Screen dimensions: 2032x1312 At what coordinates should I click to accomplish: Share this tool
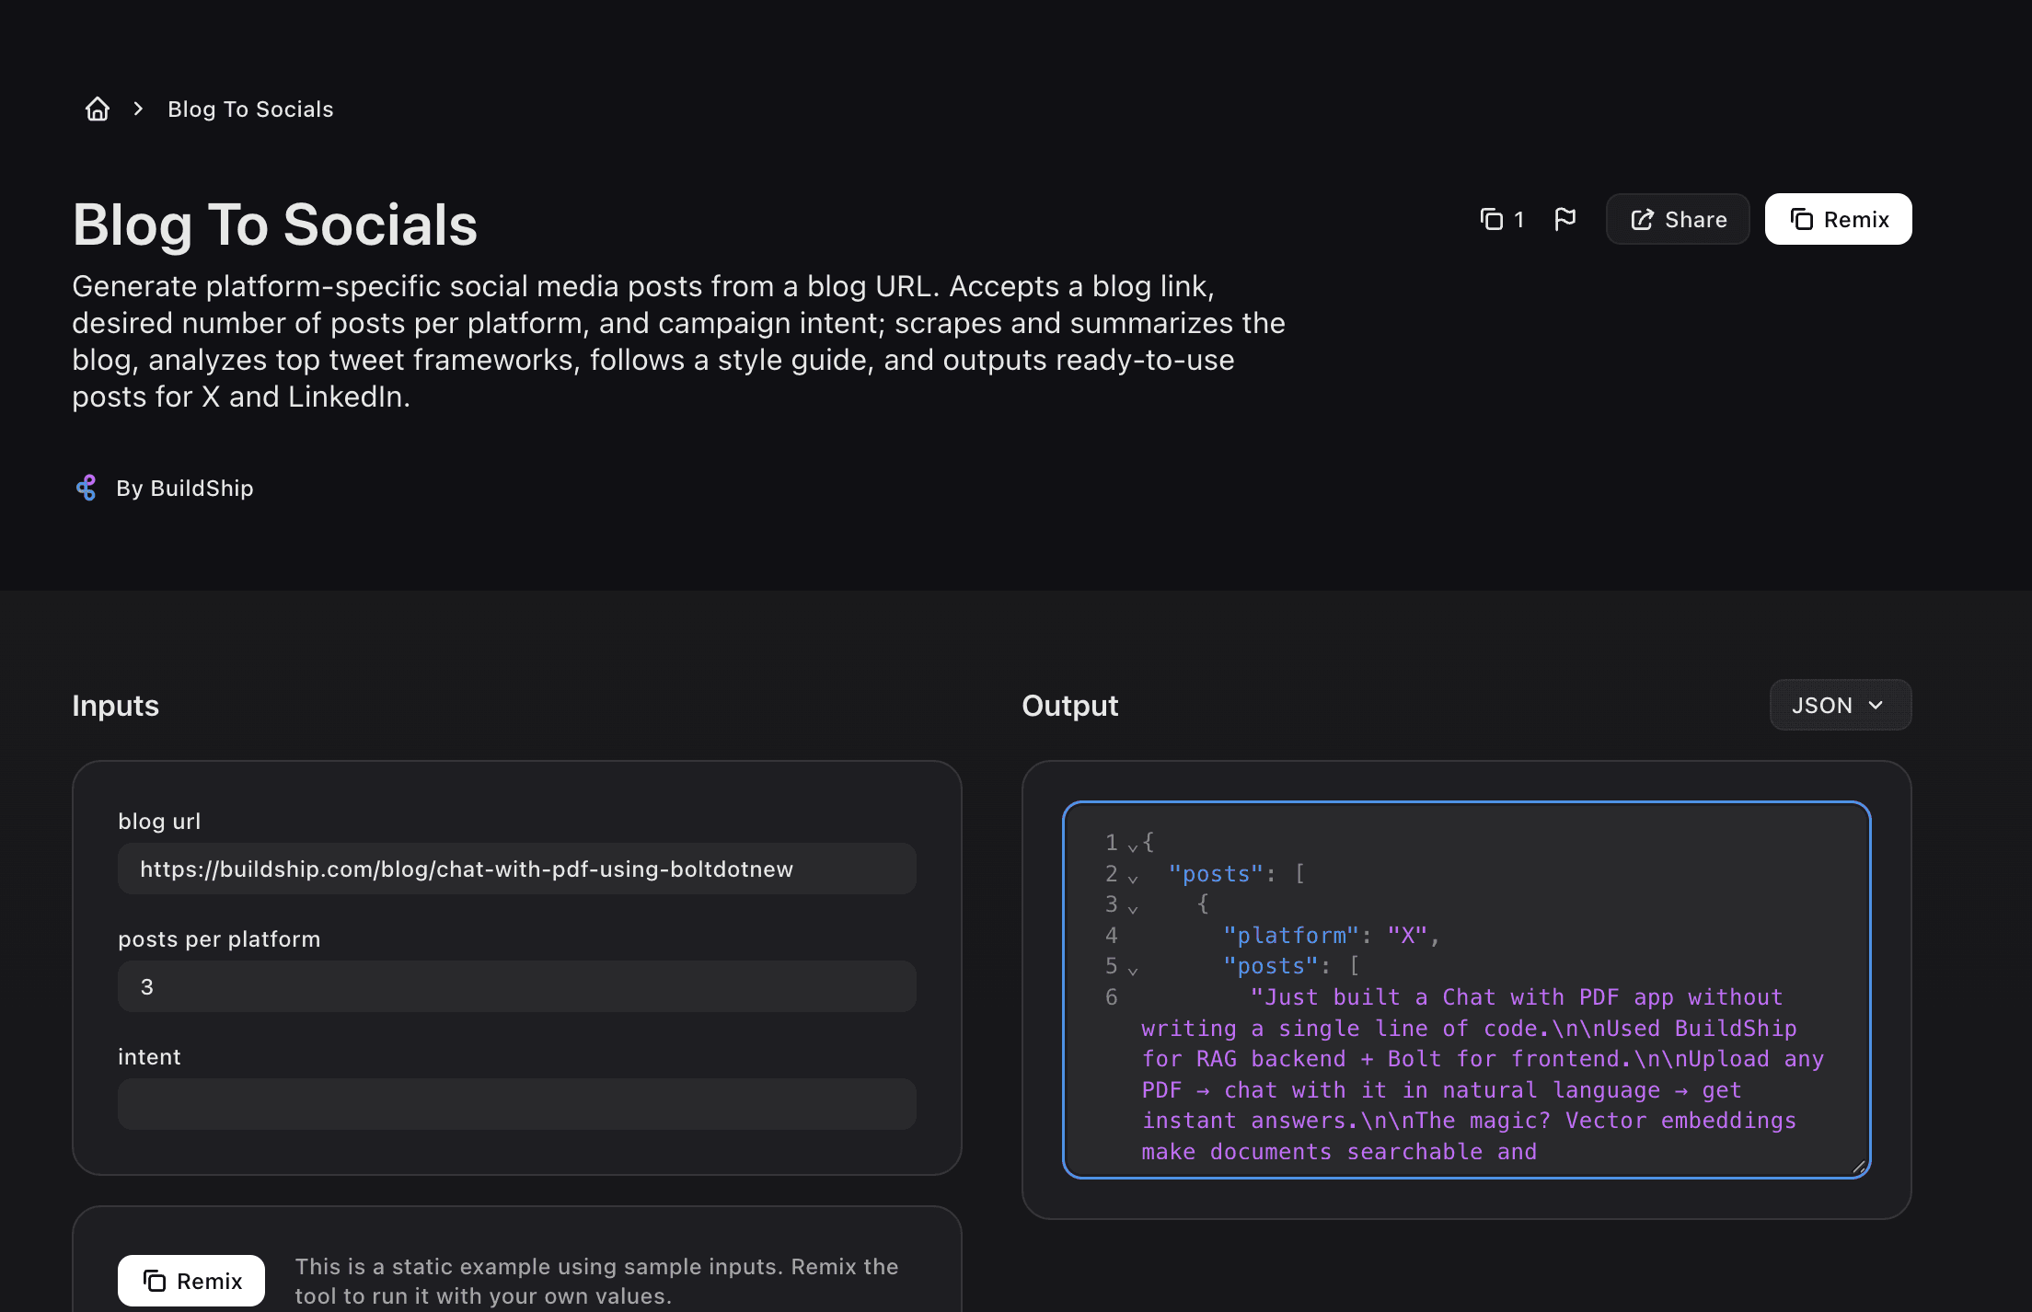(x=1678, y=219)
